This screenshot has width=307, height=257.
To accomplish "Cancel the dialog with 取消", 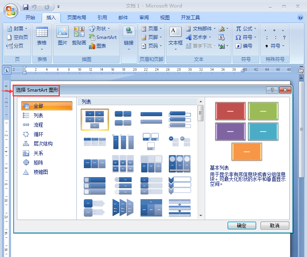I will [274, 226].
